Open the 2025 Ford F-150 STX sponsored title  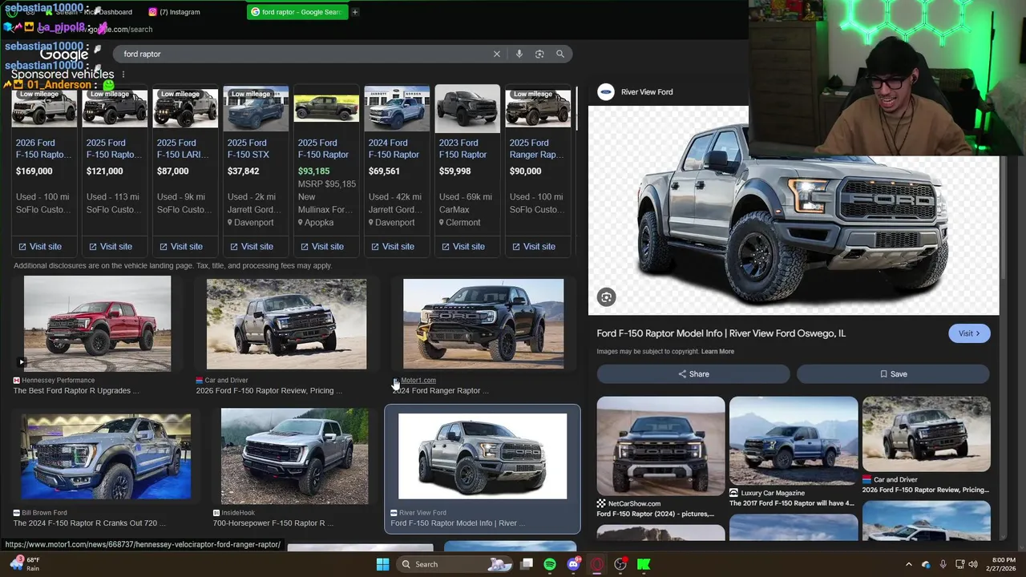(x=248, y=148)
